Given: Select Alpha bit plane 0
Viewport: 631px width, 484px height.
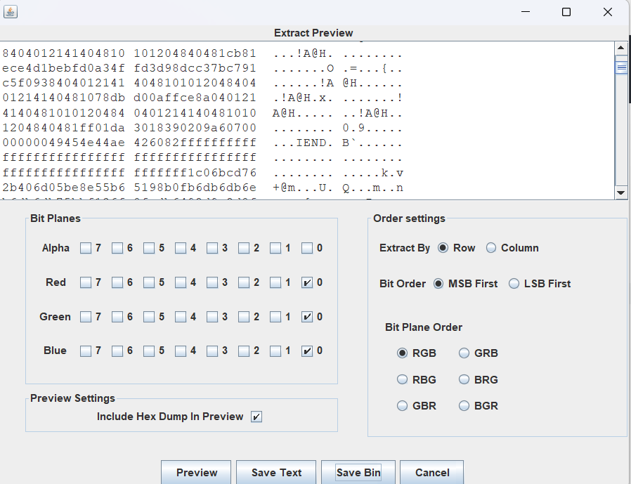Looking at the screenshot, I should [x=307, y=248].
